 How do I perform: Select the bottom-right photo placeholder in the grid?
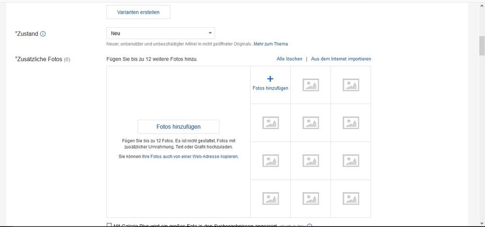click(351, 198)
